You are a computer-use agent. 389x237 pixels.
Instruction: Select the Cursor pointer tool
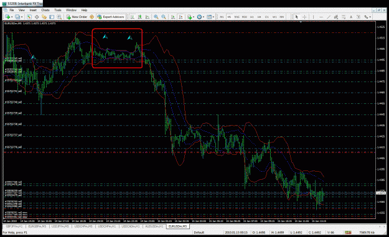click(x=296, y=17)
